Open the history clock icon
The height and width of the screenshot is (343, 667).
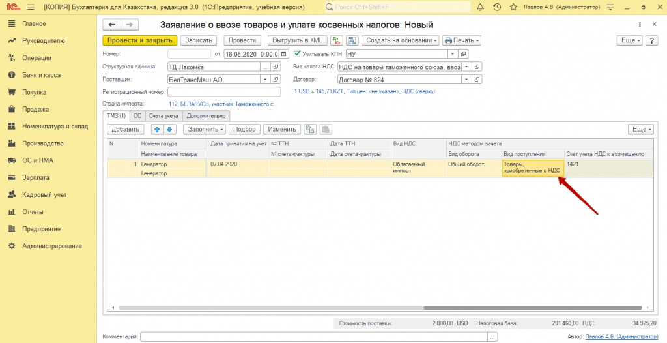[497, 7]
